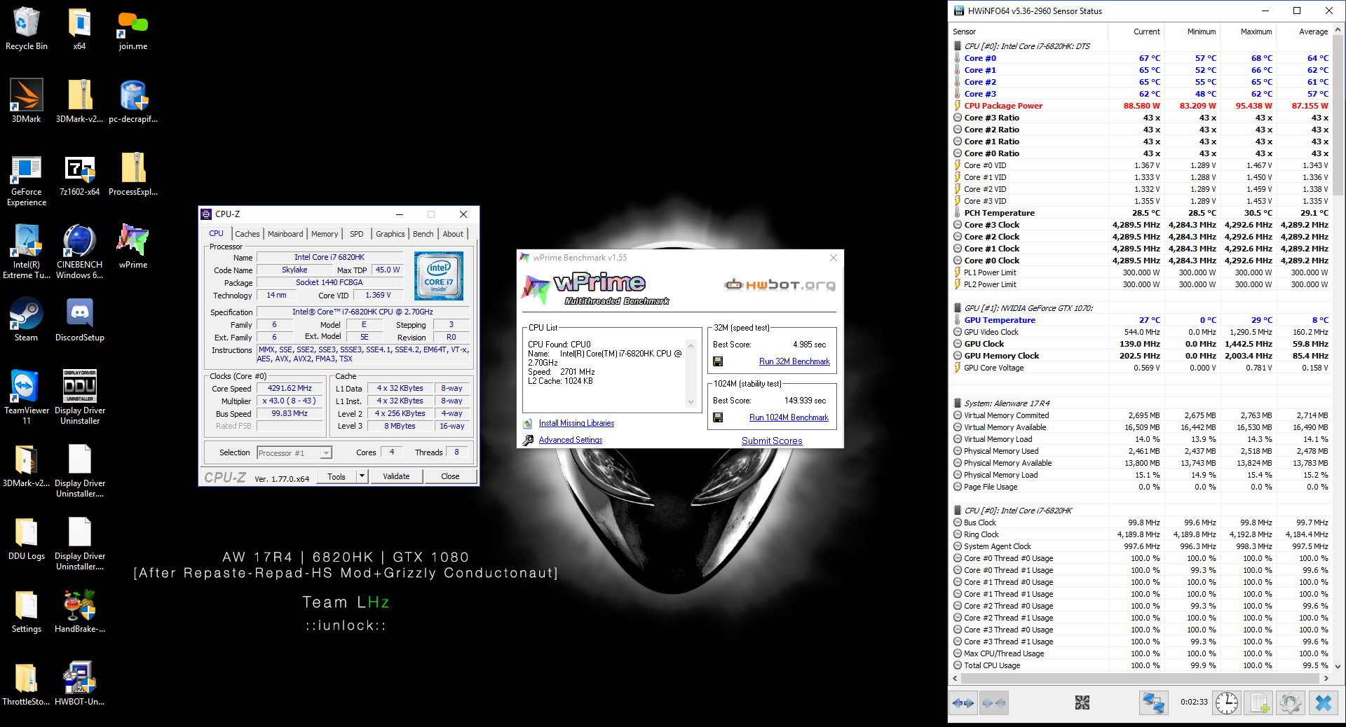Click the HWiNFO logging sheet icon
This screenshot has height=727, width=1346.
coord(1259,702)
